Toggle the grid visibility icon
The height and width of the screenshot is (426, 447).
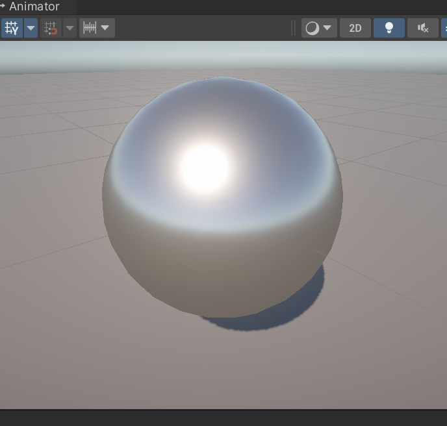pos(12,28)
